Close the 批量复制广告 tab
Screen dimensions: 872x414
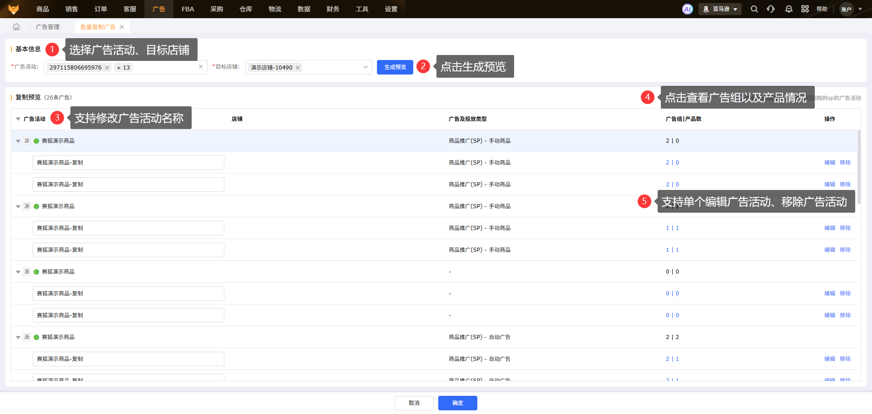coord(122,27)
